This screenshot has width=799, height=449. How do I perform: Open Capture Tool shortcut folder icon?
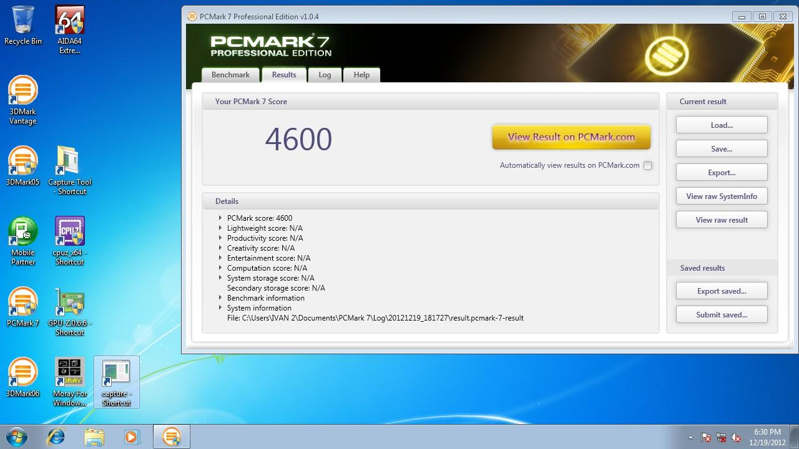coord(69,170)
